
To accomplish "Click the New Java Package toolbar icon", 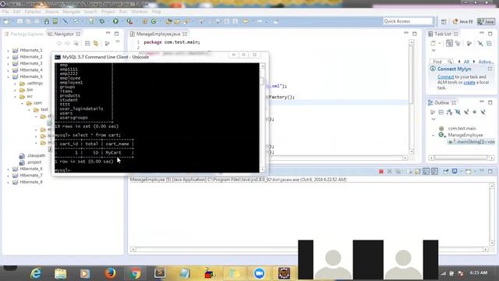I will 145,21.
